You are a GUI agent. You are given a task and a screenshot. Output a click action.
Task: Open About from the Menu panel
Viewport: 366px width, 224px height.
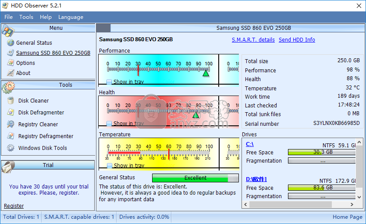pyautogui.click(x=23, y=73)
